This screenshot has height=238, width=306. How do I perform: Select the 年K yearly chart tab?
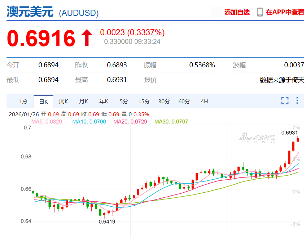pos(104,102)
